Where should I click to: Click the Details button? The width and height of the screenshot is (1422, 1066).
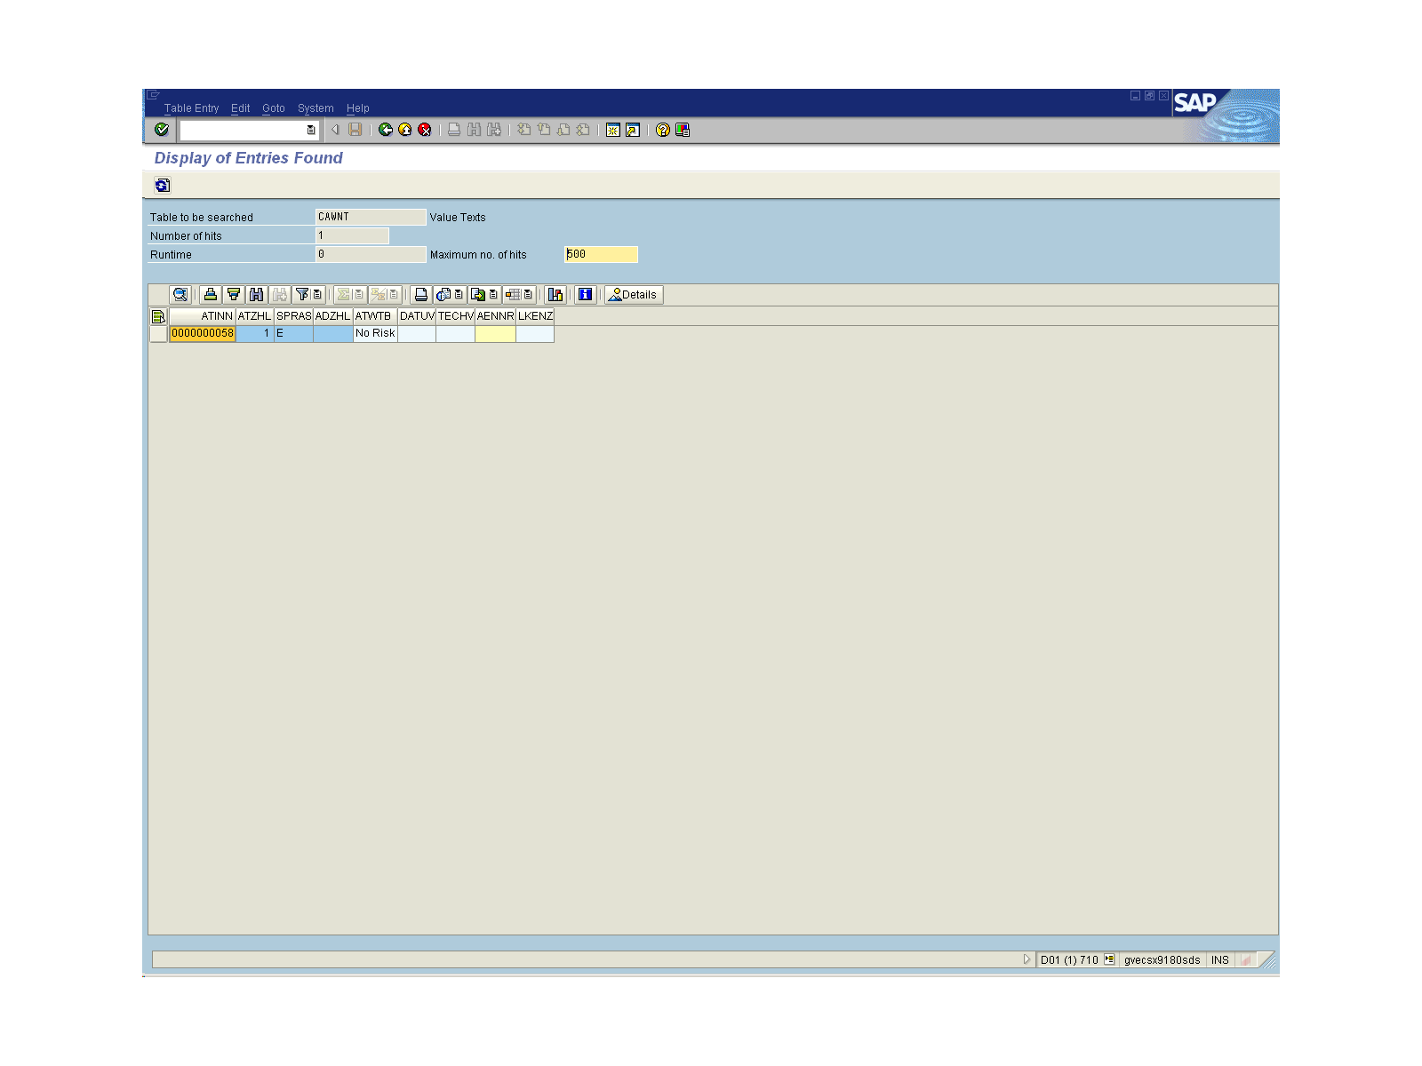634,295
